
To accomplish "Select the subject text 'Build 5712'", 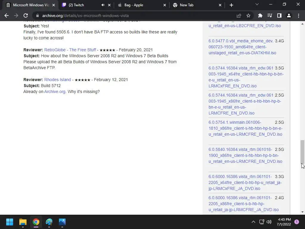I will [51, 86].
